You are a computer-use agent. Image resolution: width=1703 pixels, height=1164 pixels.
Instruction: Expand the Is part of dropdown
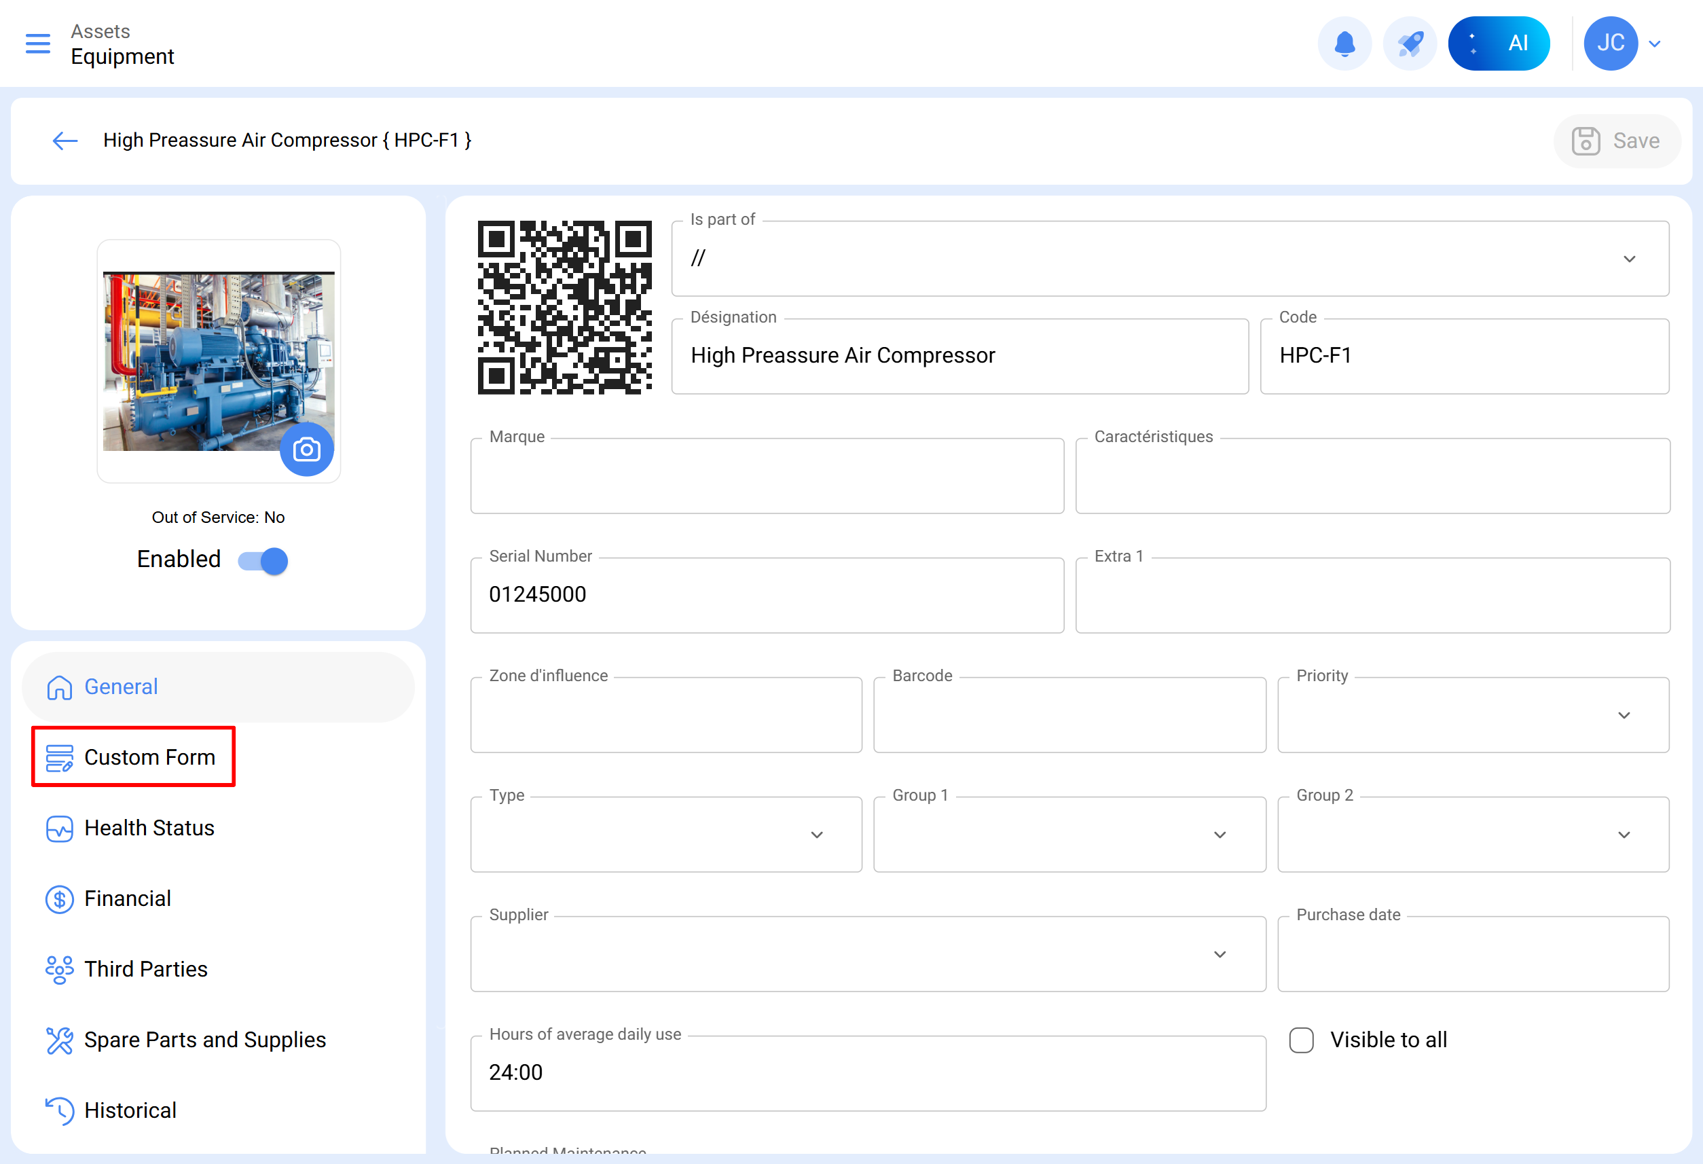tap(1629, 259)
